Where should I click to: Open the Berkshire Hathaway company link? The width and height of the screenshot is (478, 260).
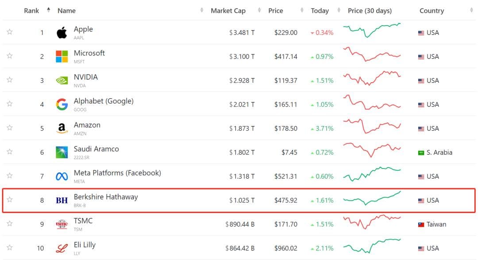(106, 197)
